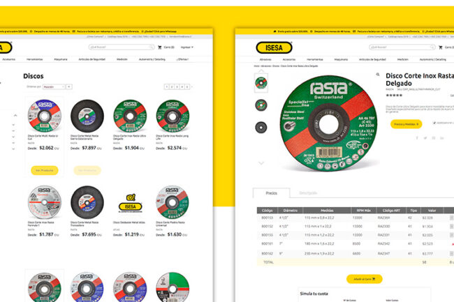Open the Ordenar por Posición dropdown
The height and width of the screenshot is (302, 454).
[x=54, y=87]
